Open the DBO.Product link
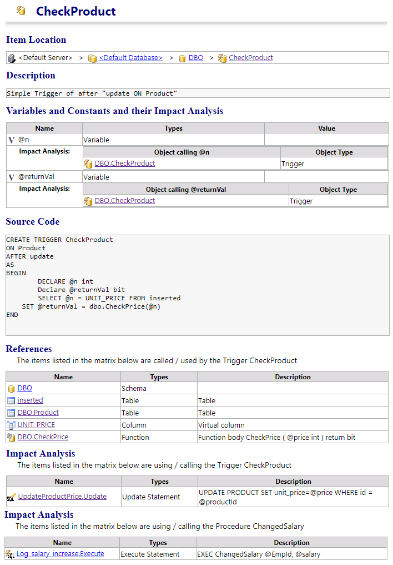The height and width of the screenshot is (565, 393). (x=37, y=413)
